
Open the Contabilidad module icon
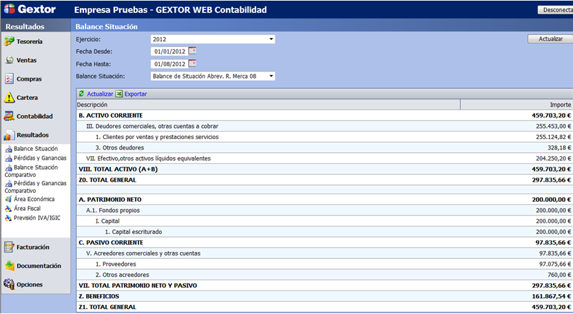pos(10,116)
